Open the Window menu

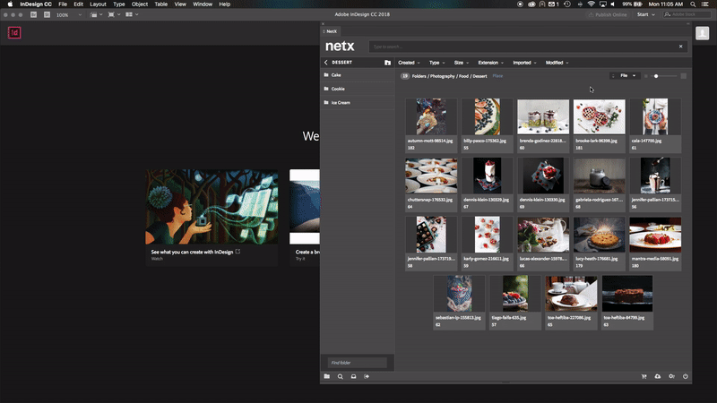(203, 4)
